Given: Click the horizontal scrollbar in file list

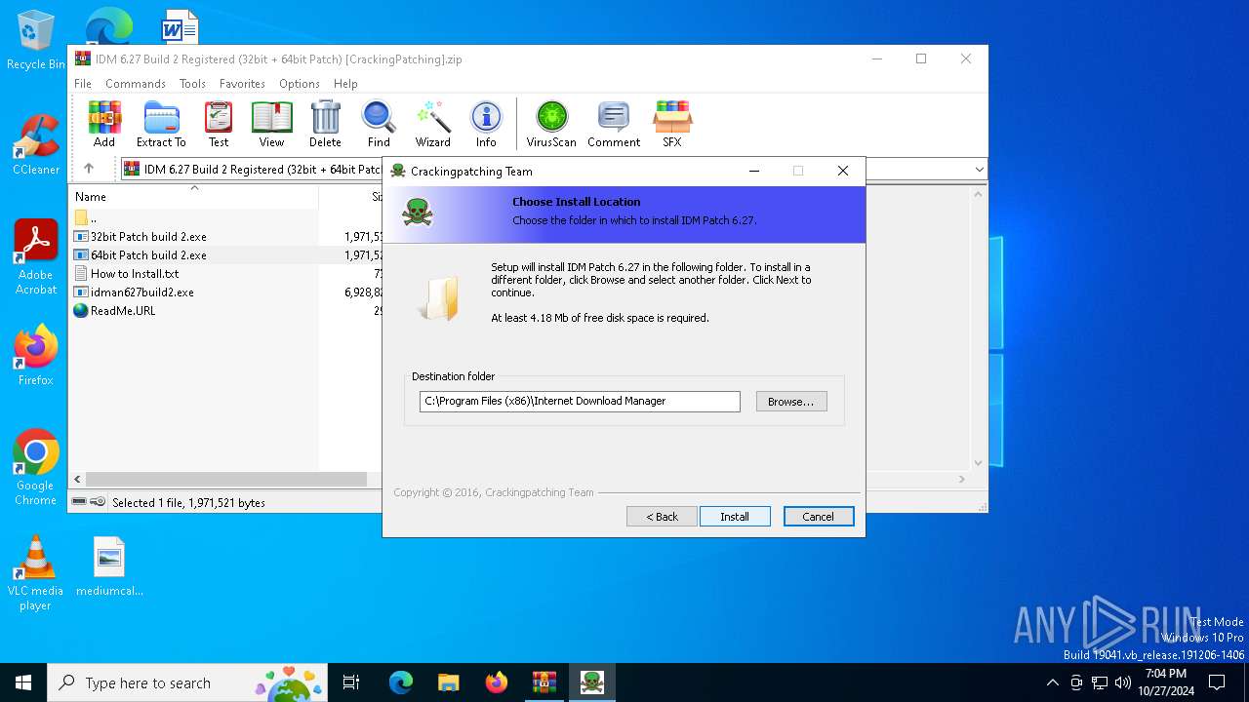Looking at the screenshot, I should coord(226,480).
